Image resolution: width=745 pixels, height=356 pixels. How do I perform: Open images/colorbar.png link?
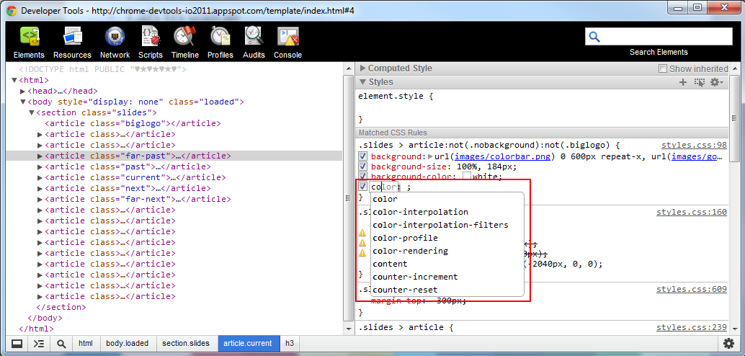click(503, 156)
